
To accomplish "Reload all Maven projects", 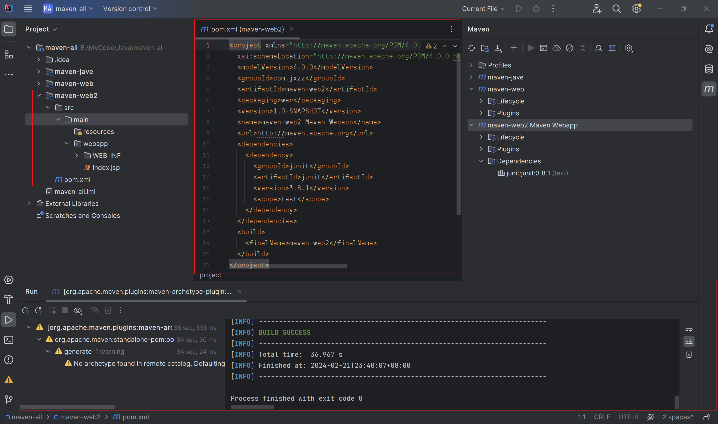I will tap(471, 48).
